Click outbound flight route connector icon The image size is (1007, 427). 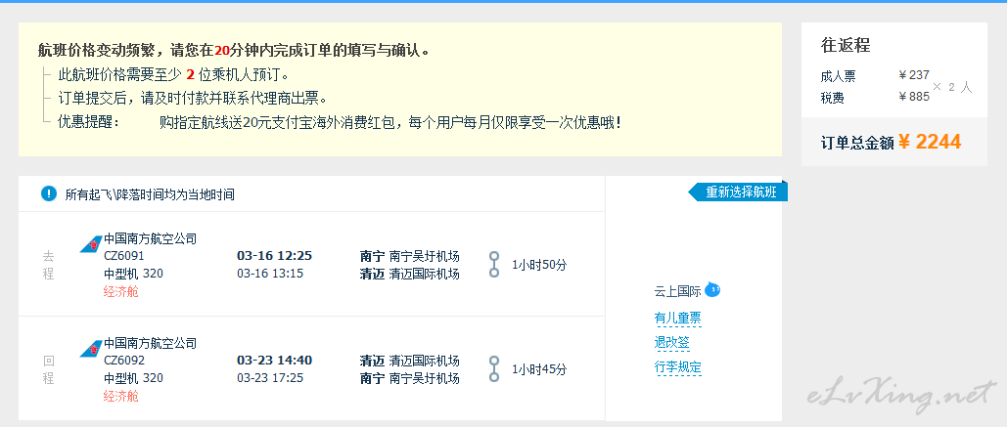point(494,264)
